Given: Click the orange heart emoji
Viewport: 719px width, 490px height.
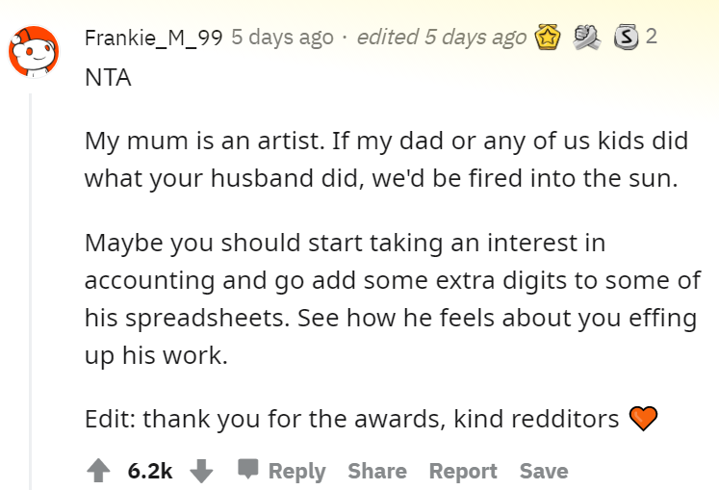Looking at the screenshot, I should [x=643, y=419].
